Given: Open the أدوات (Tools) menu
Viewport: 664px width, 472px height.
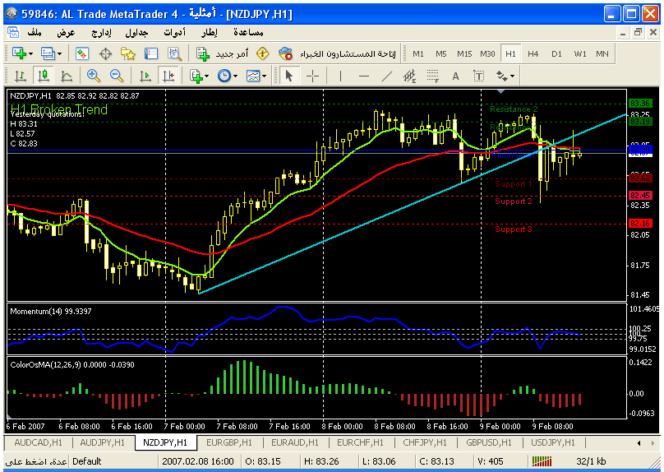Looking at the screenshot, I should (x=174, y=32).
